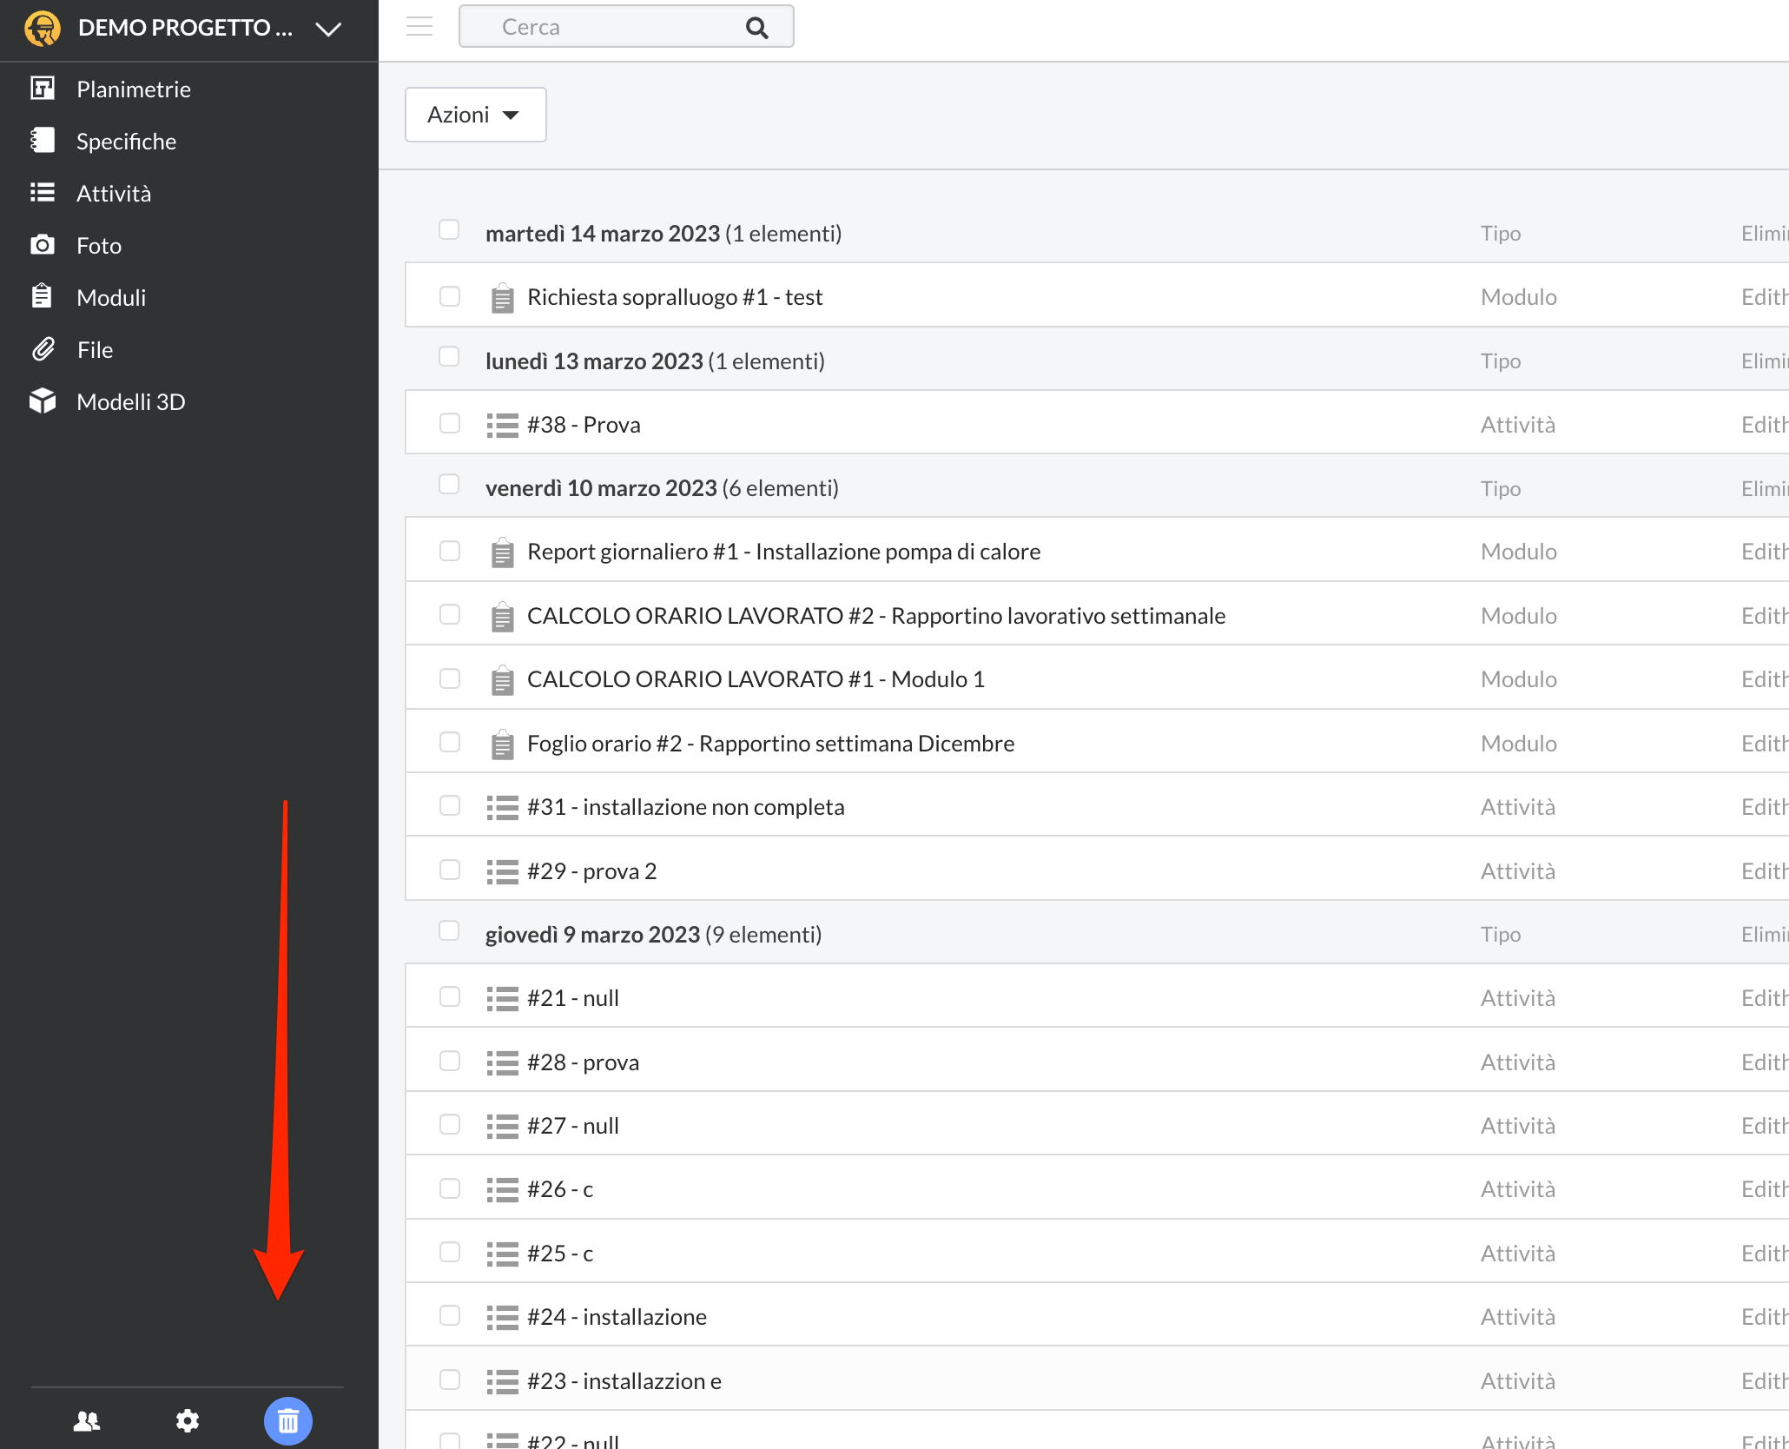Open the trash bin icon in sidebar

[287, 1421]
